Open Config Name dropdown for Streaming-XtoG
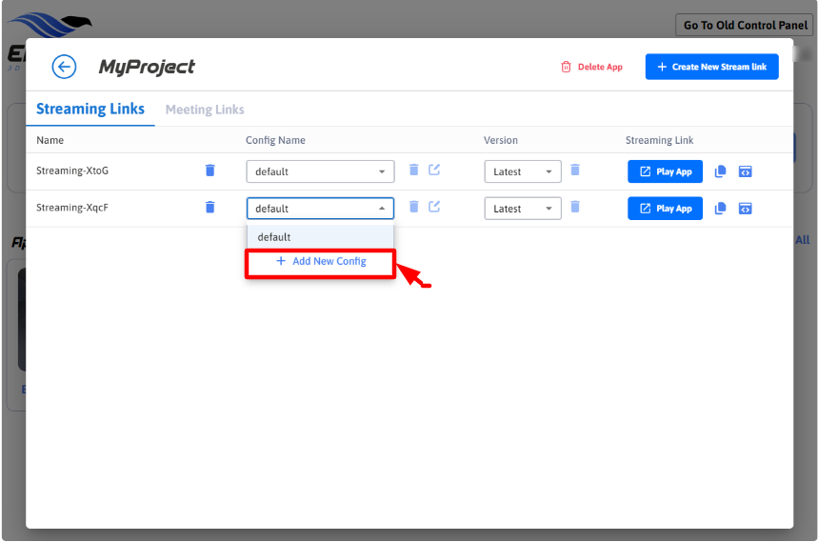Viewport: 818px width, 542px height. tap(320, 171)
